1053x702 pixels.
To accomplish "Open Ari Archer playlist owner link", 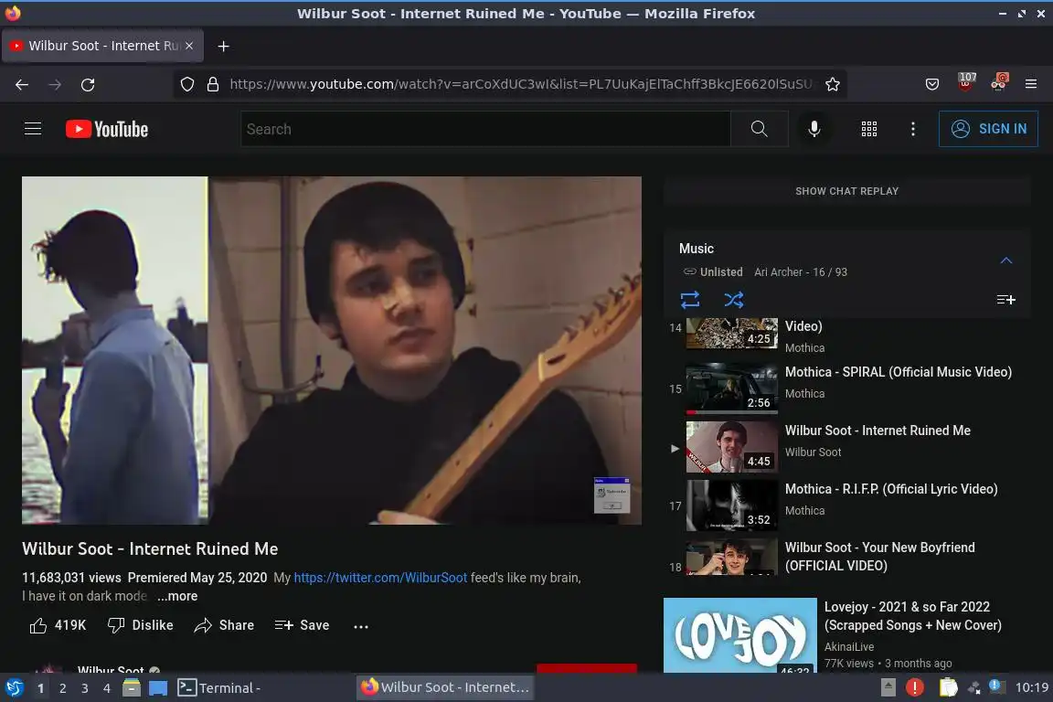I will click(778, 272).
